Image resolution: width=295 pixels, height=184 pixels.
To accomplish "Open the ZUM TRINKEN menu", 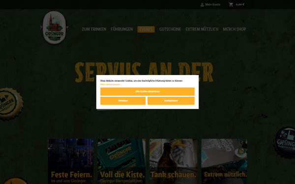I will [x=94, y=29].
